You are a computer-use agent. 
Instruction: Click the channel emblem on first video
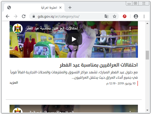pyautogui.click(x=18, y=29)
